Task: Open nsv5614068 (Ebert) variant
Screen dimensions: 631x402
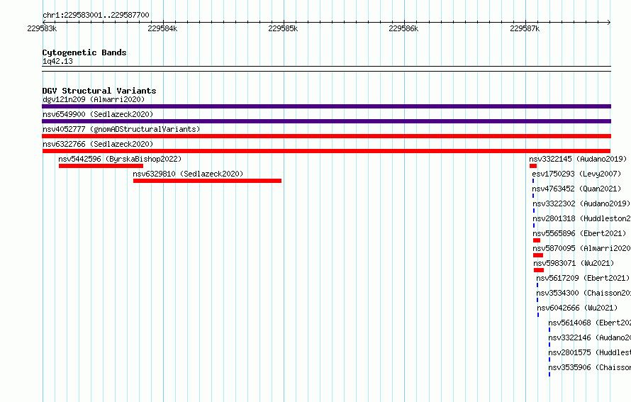Action: click(x=589, y=323)
